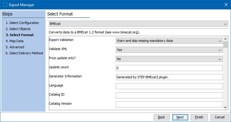This screenshot has width=231, height=122.
Task: Click the Export Manager window icon
Action: coord(5,5)
